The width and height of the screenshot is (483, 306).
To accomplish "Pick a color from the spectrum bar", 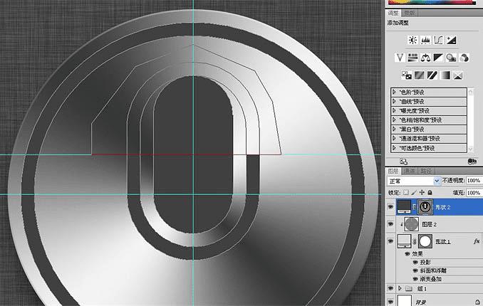I will point(431,2).
